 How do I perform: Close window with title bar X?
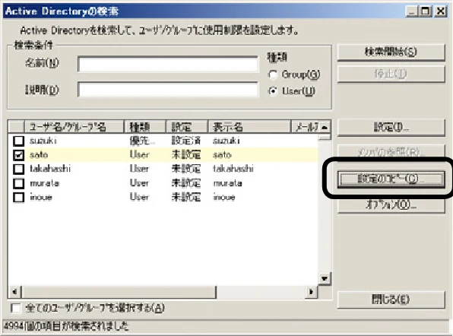pos(441,11)
